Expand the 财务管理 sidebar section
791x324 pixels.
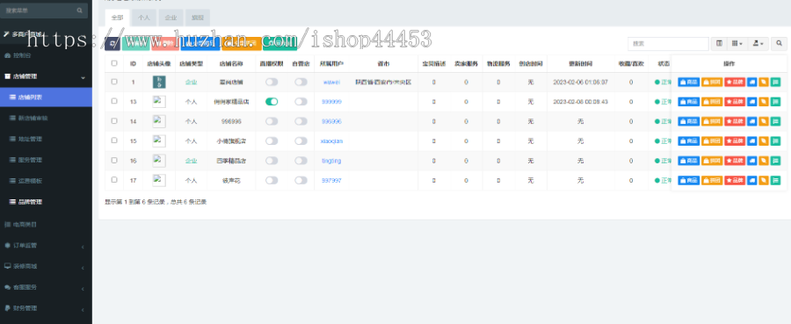(x=46, y=308)
